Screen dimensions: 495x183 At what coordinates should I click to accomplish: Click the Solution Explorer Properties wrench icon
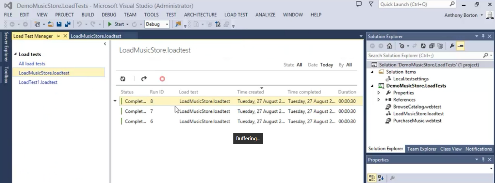click(x=452, y=46)
